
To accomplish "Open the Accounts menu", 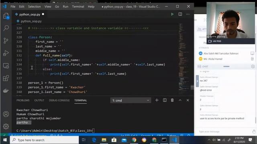I will (6, 114).
